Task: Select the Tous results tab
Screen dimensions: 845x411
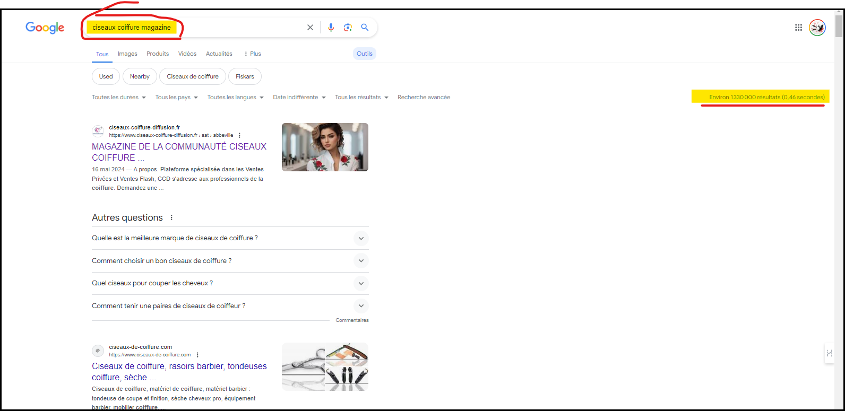Action: tap(102, 54)
